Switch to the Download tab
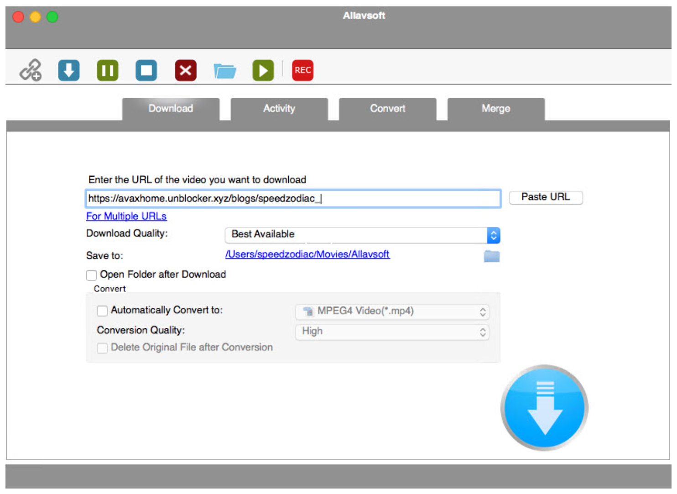Screen dimensions: 677x494 pyautogui.click(x=171, y=109)
